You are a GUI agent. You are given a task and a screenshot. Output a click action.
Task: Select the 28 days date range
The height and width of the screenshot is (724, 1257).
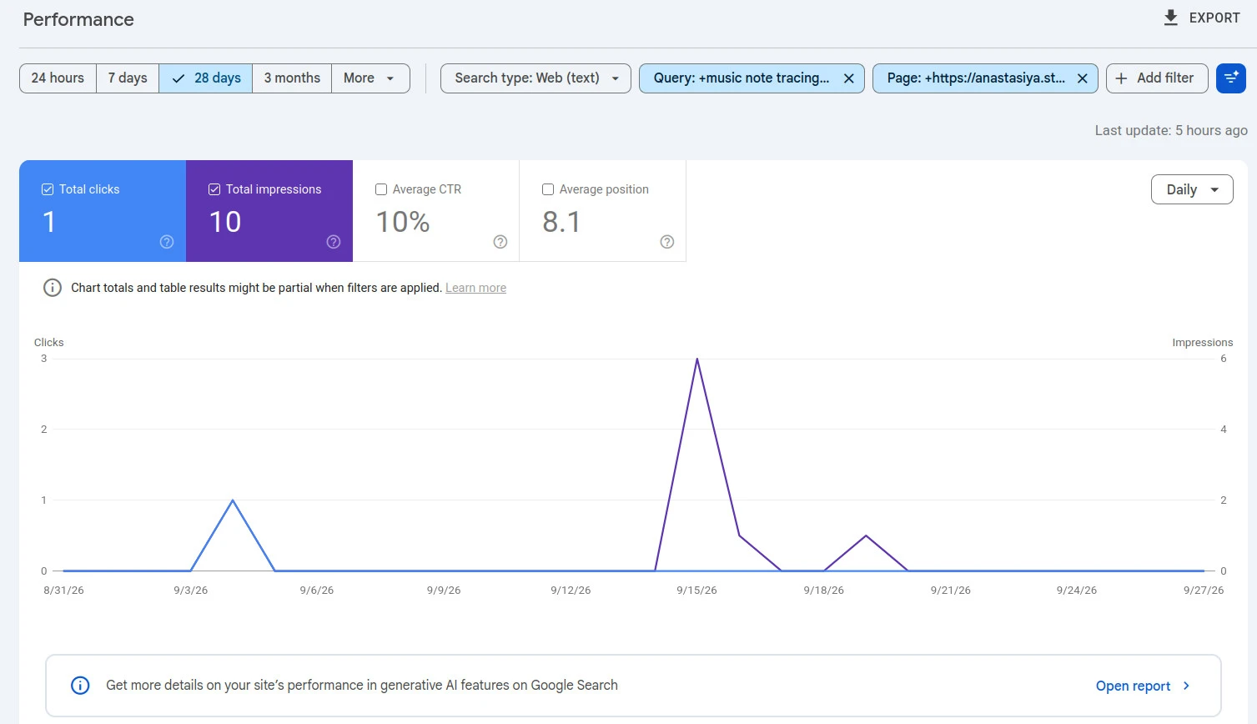coord(206,78)
